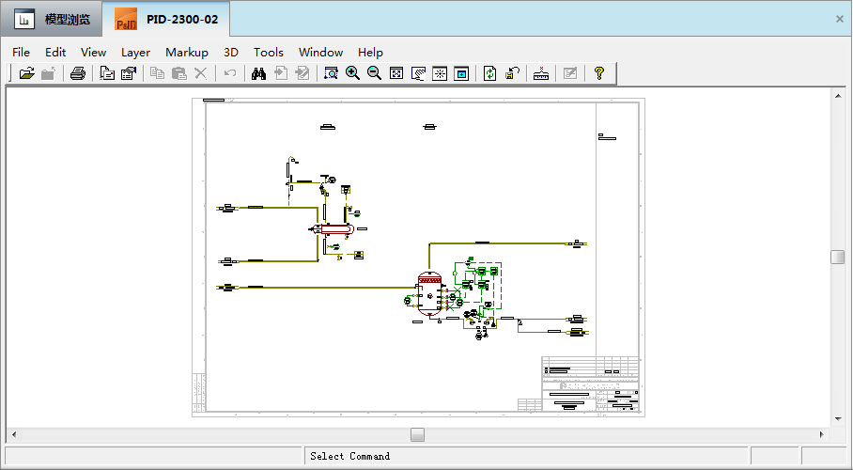This screenshot has width=853, height=470.
Task: Open the File menu
Action: 21,53
